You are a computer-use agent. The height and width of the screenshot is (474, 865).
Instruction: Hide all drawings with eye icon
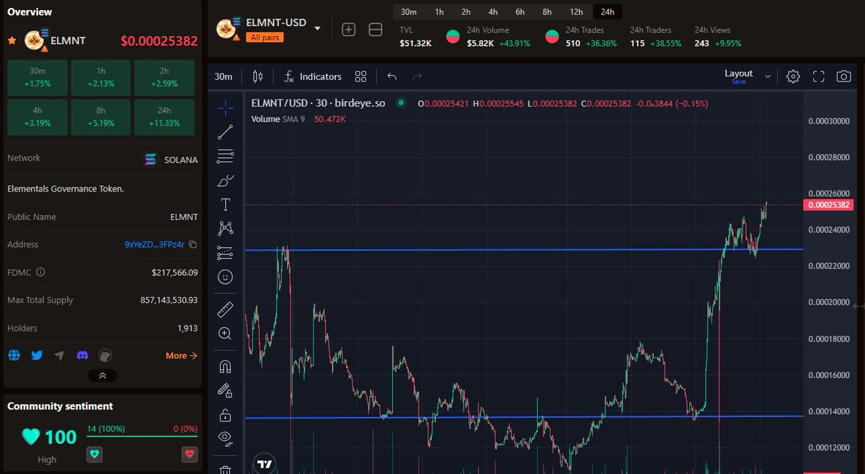(x=225, y=437)
